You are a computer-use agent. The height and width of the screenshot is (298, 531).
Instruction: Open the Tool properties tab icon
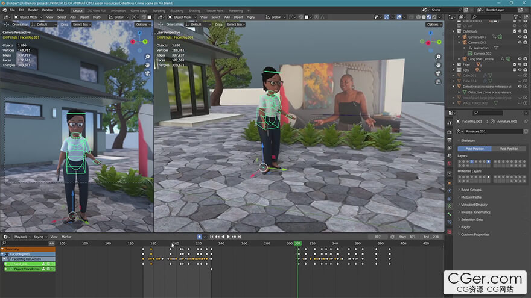[449, 122]
